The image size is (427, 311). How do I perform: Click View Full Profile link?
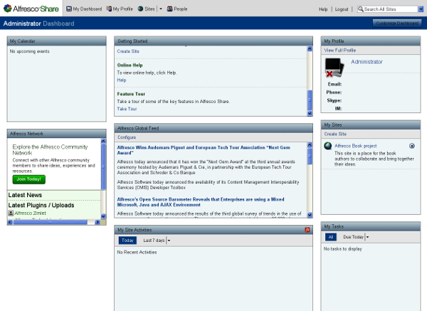click(340, 50)
